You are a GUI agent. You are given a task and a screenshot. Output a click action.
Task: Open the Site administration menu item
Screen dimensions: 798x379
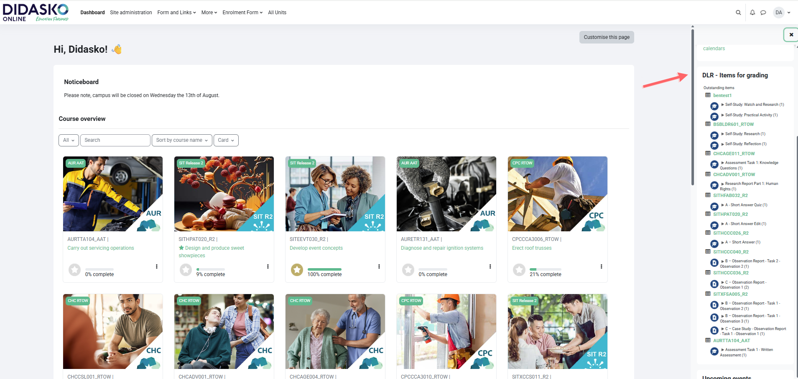(x=131, y=13)
